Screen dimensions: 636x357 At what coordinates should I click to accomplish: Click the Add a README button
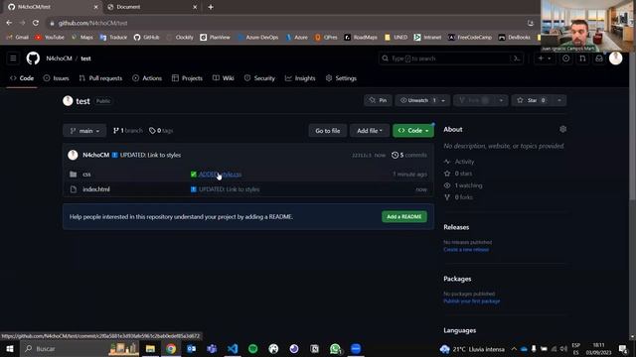coord(404,216)
